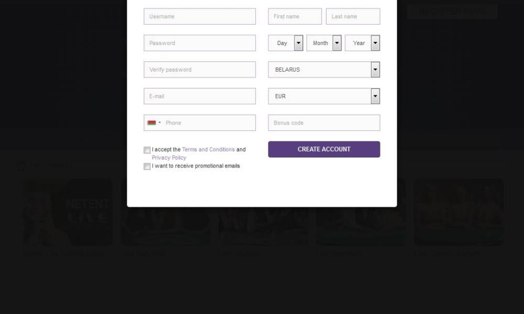
Task: Enable the promotional emails checkbox
Action: pyautogui.click(x=147, y=166)
